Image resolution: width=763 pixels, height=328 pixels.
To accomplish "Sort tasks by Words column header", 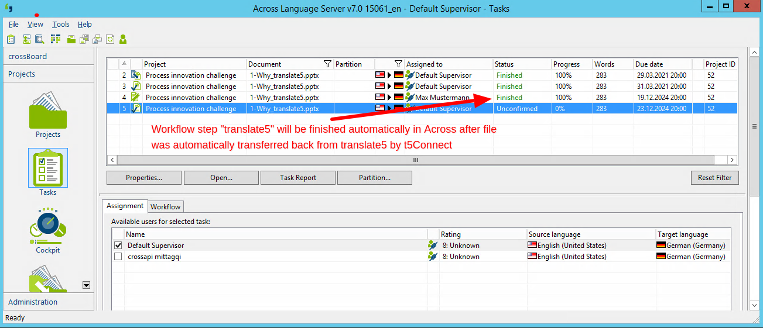I will 613,64.
